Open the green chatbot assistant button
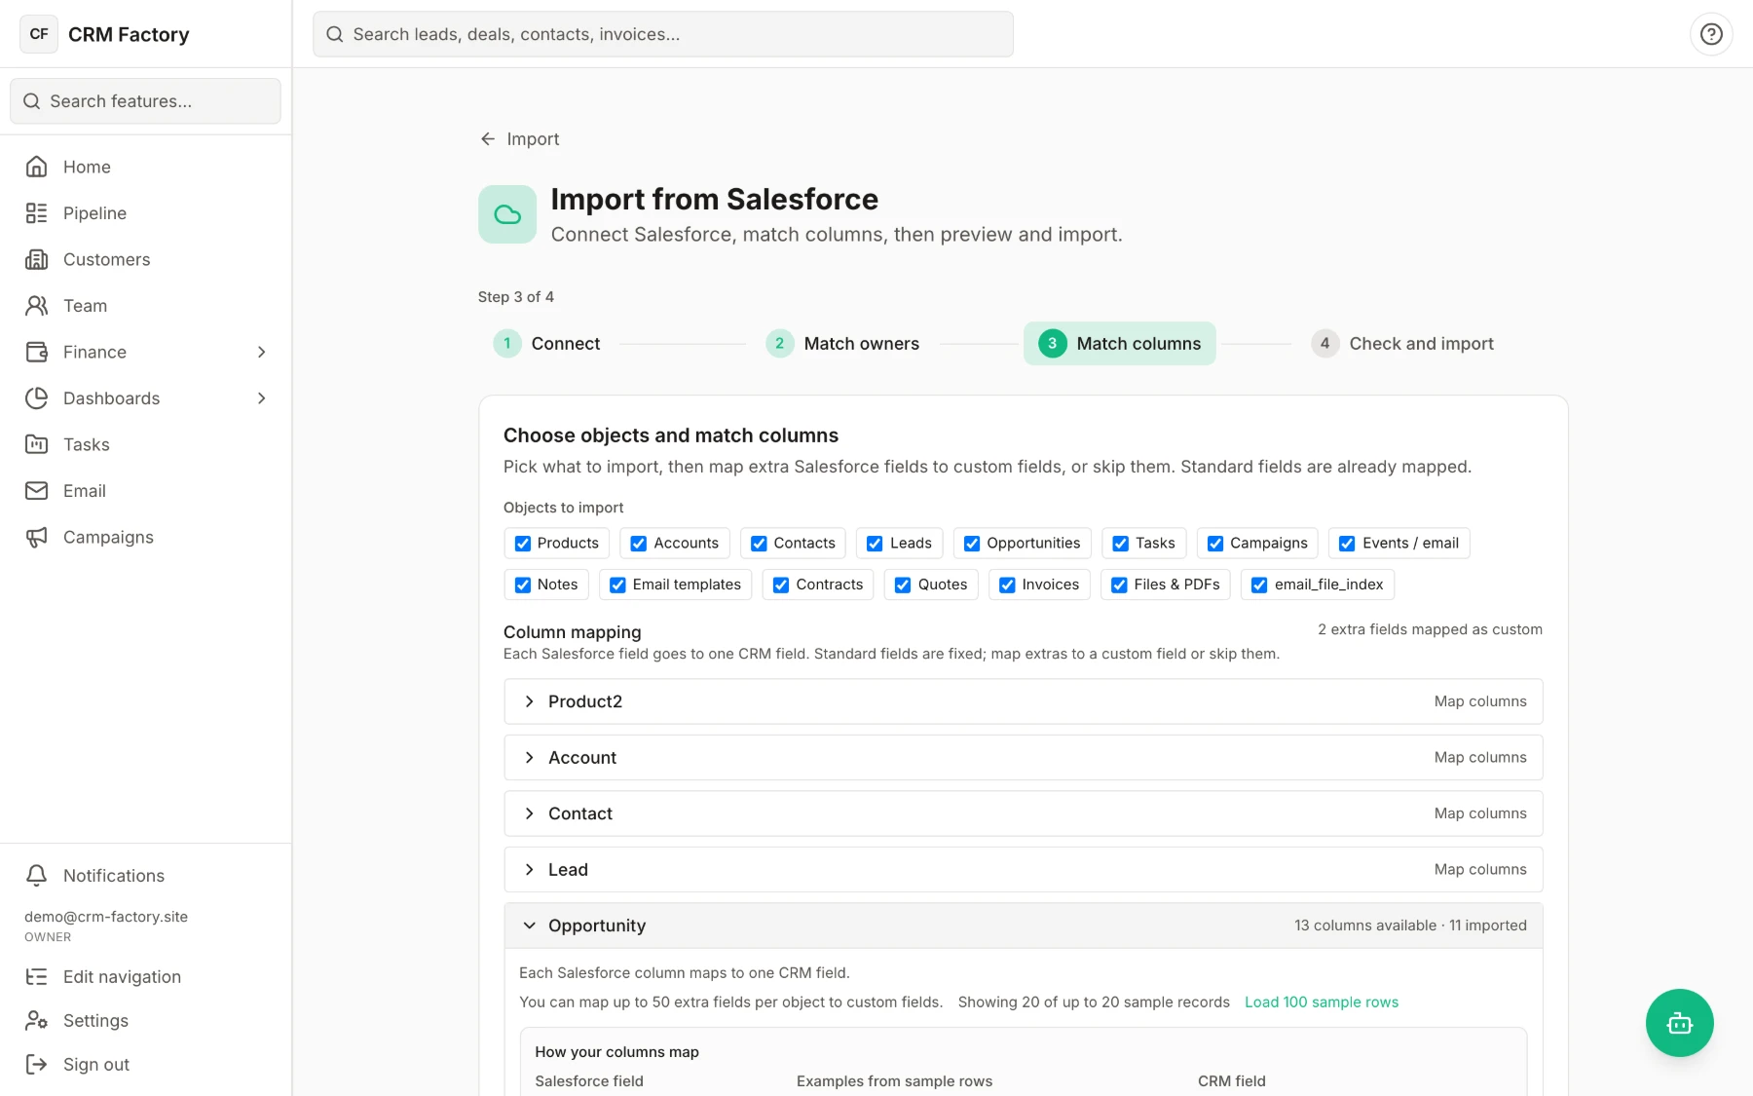 click(1679, 1023)
